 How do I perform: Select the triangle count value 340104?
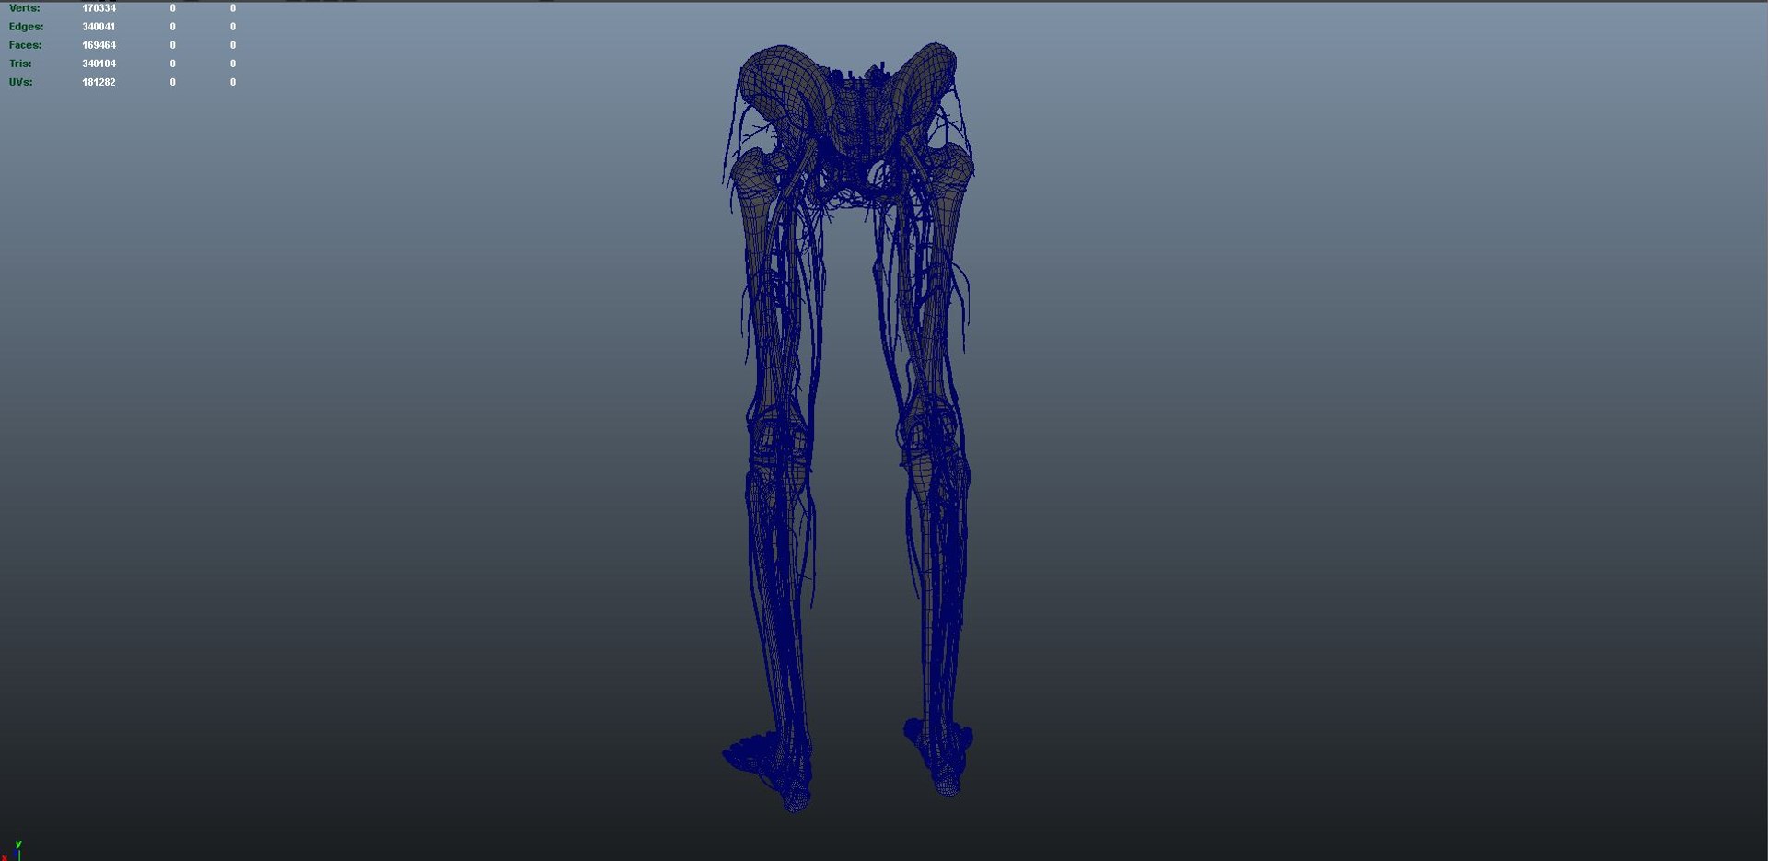click(99, 64)
